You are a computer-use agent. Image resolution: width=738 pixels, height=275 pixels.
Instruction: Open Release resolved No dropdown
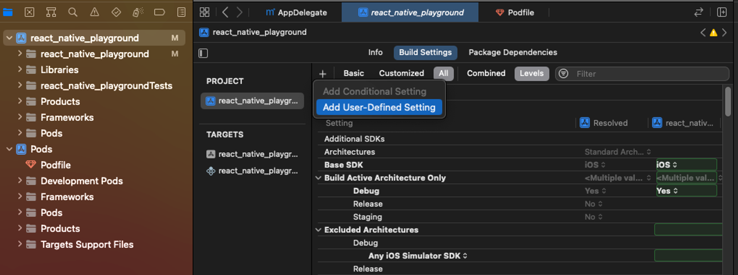tap(593, 204)
